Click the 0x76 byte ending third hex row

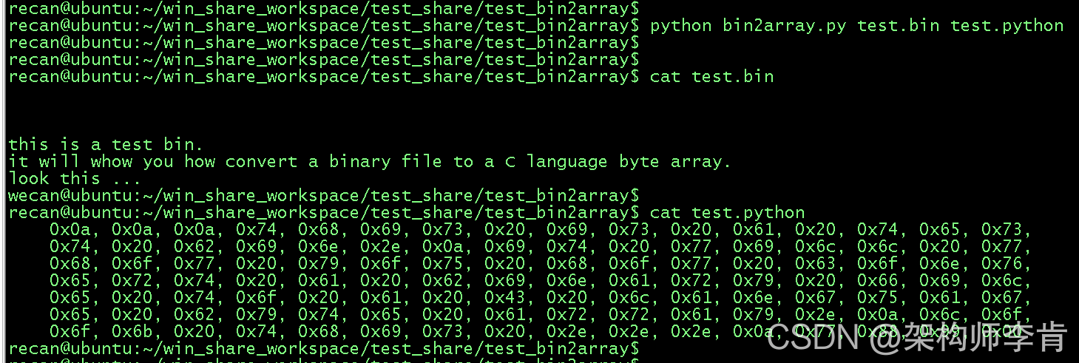click(1001, 263)
